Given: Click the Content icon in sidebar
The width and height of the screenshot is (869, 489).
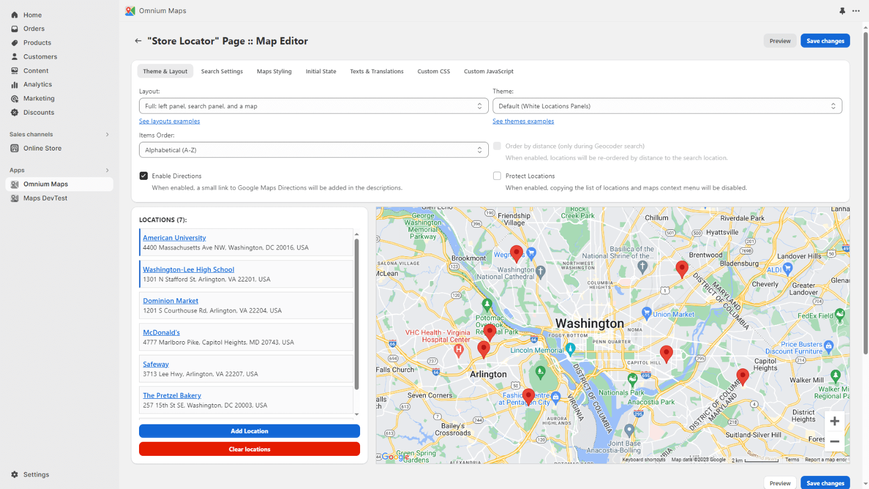Looking at the screenshot, I should pyautogui.click(x=15, y=71).
